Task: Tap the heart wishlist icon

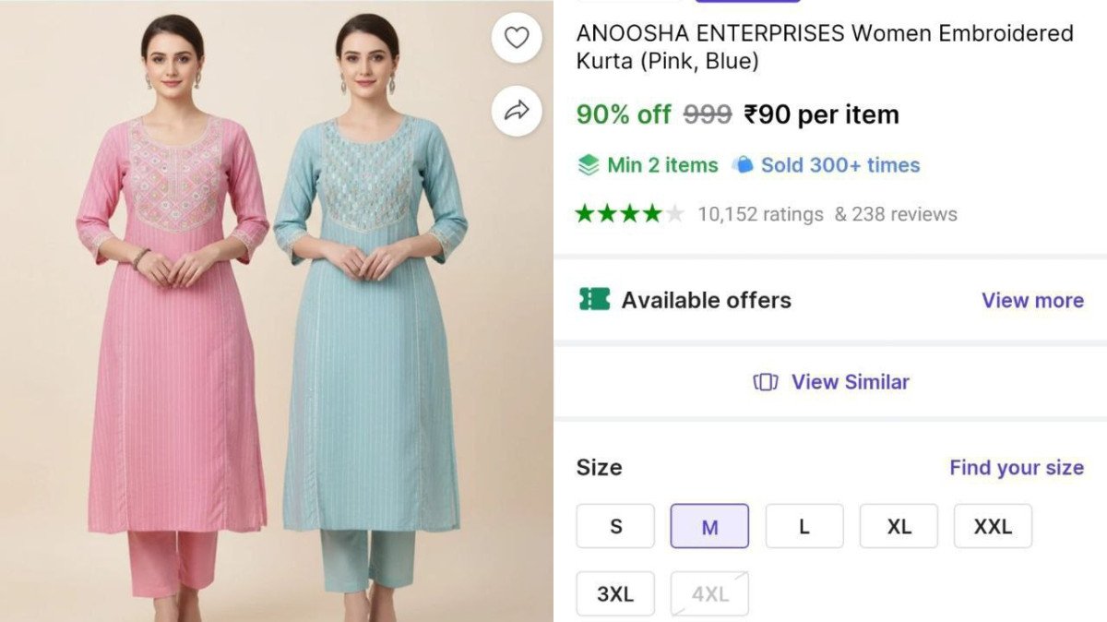Action: (x=517, y=38)
